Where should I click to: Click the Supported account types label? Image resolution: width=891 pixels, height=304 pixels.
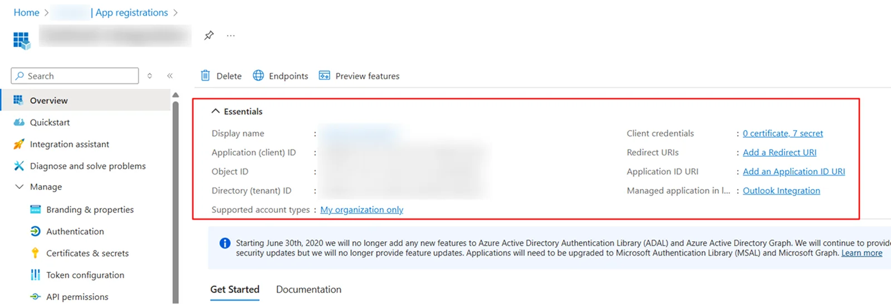[261, 210]
